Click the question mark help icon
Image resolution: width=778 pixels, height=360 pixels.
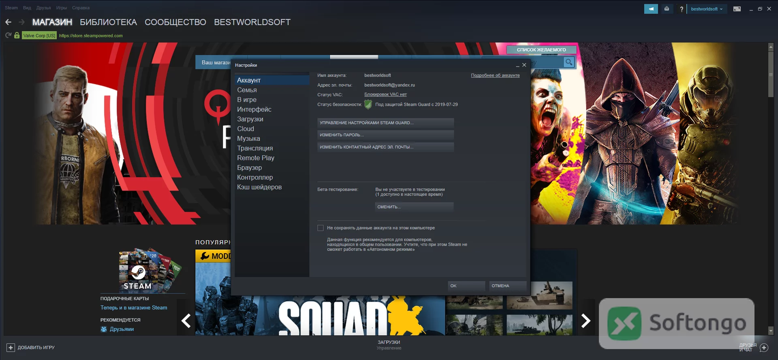pos(682,9)
